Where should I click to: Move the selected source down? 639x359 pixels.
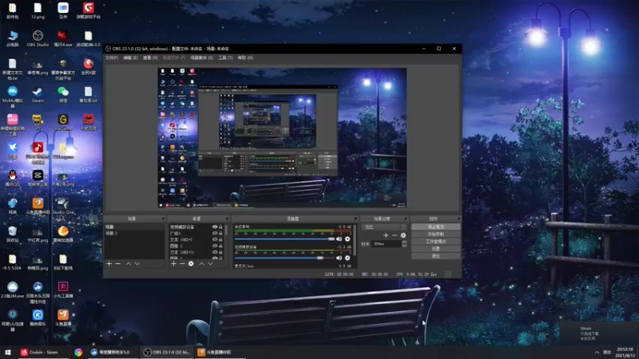pyautogui.click(x=210, y=264)
